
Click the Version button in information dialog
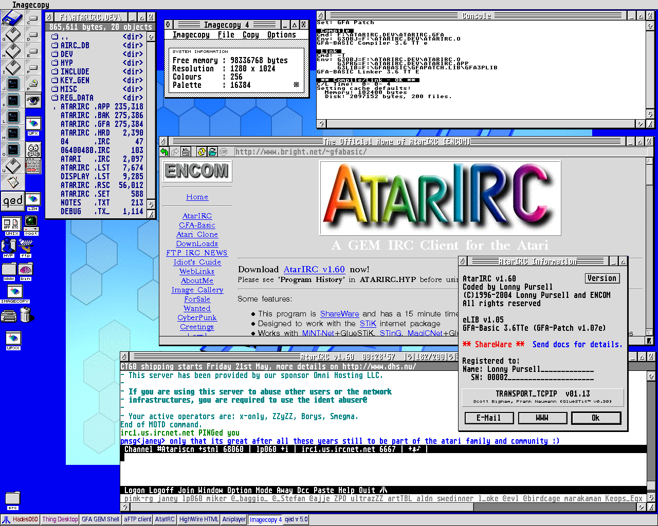[601, 278]
